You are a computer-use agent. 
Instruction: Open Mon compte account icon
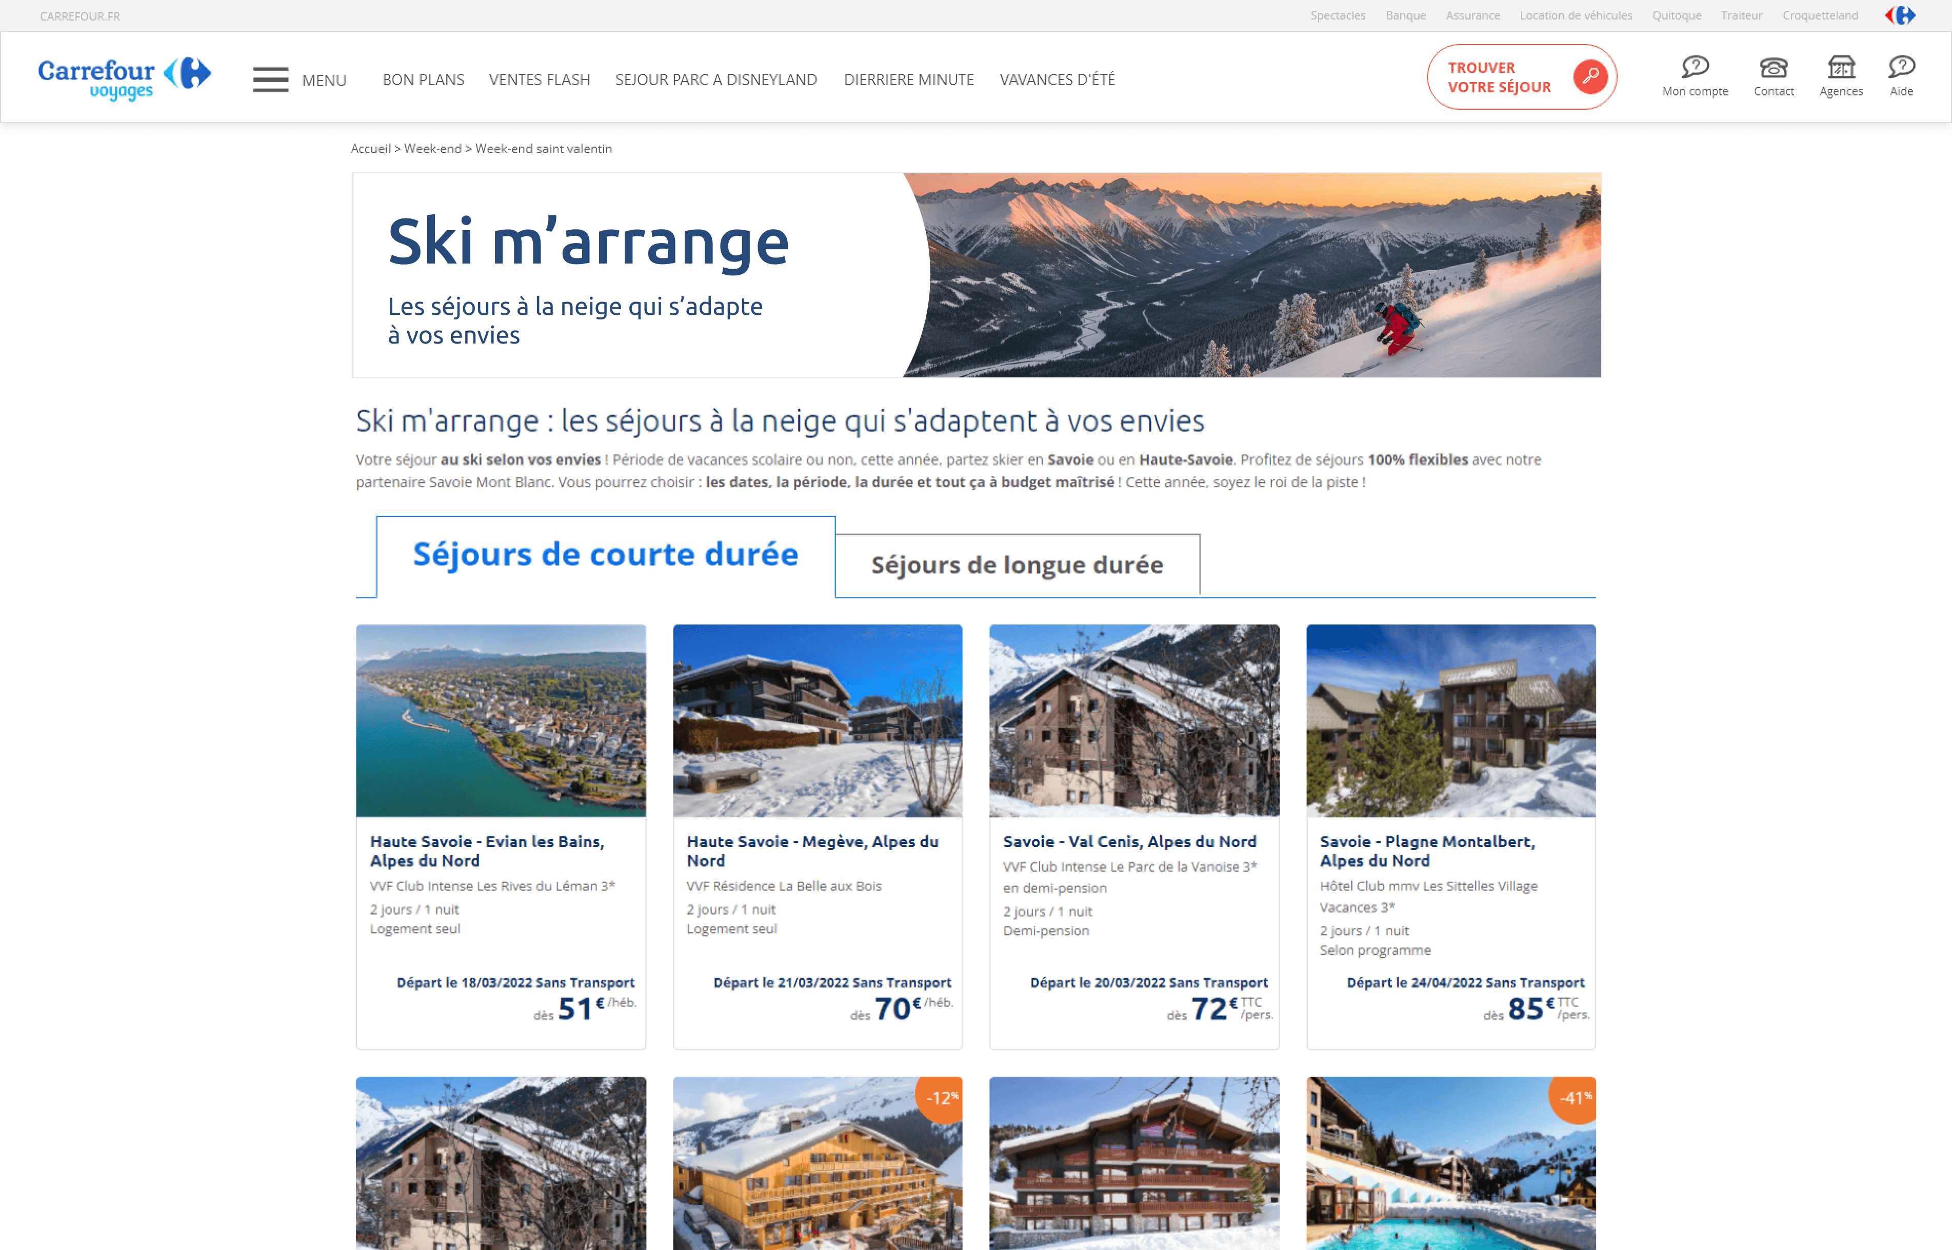pyautogui.click(x=1695, y=67)
